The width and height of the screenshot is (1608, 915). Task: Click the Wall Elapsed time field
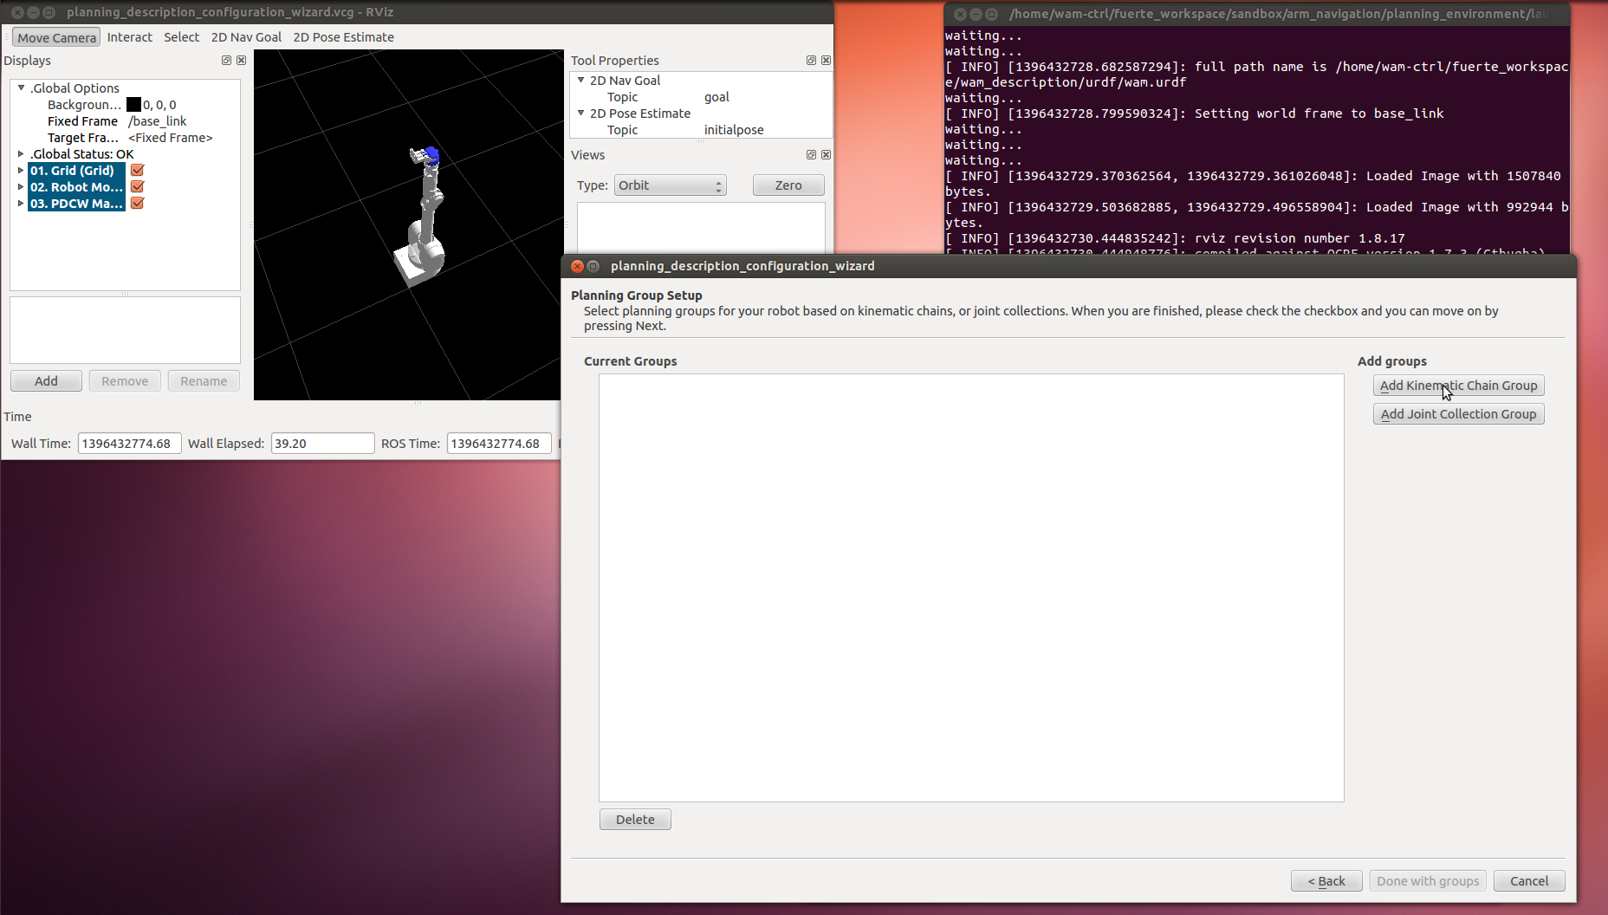(x=321, y=444)
